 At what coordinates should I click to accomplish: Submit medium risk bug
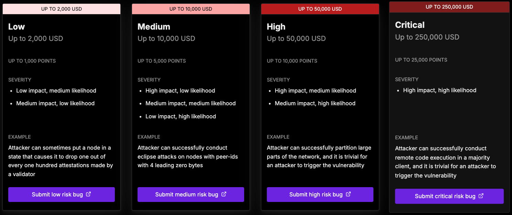[191, 195]
